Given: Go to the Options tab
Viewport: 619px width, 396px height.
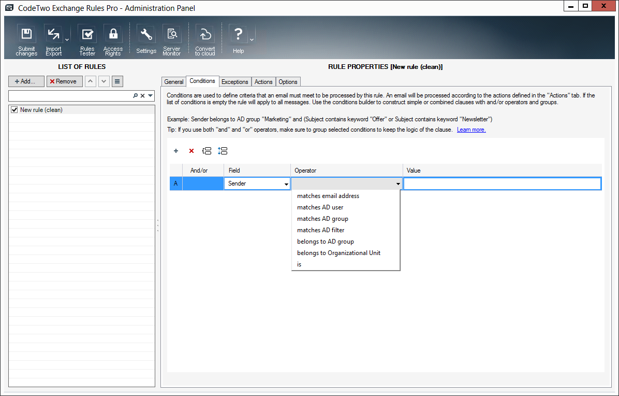Looking at the screenshot, I should [288, 82].
